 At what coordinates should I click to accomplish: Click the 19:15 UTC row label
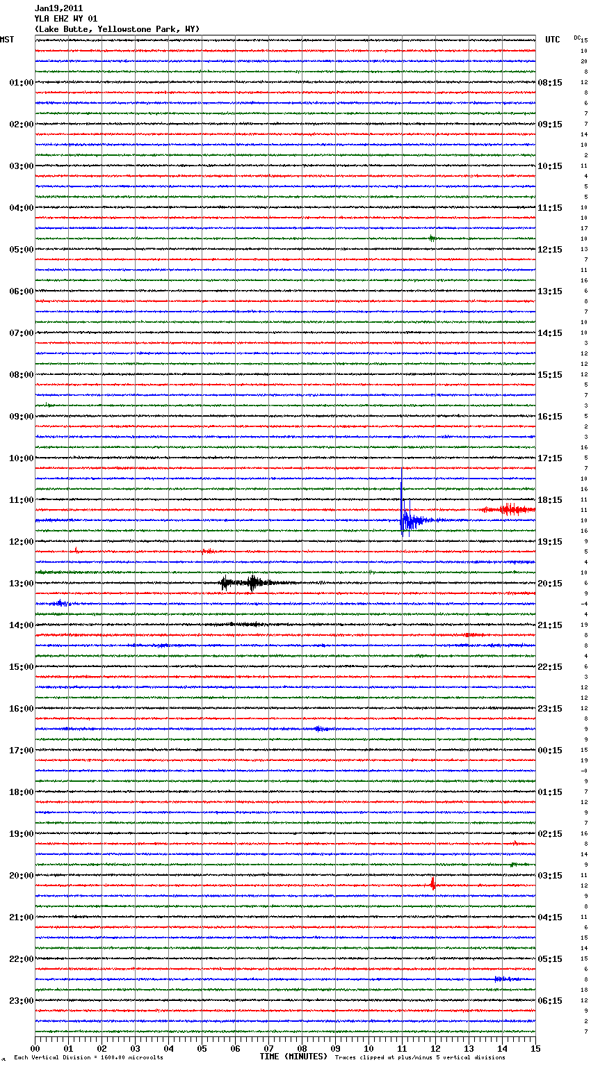550,542
